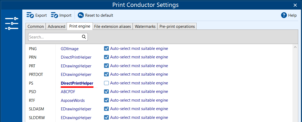The width and height of the screenshot is (302, 122).
Task: Click the Export icon in toolbar
Action: (30, 15)
